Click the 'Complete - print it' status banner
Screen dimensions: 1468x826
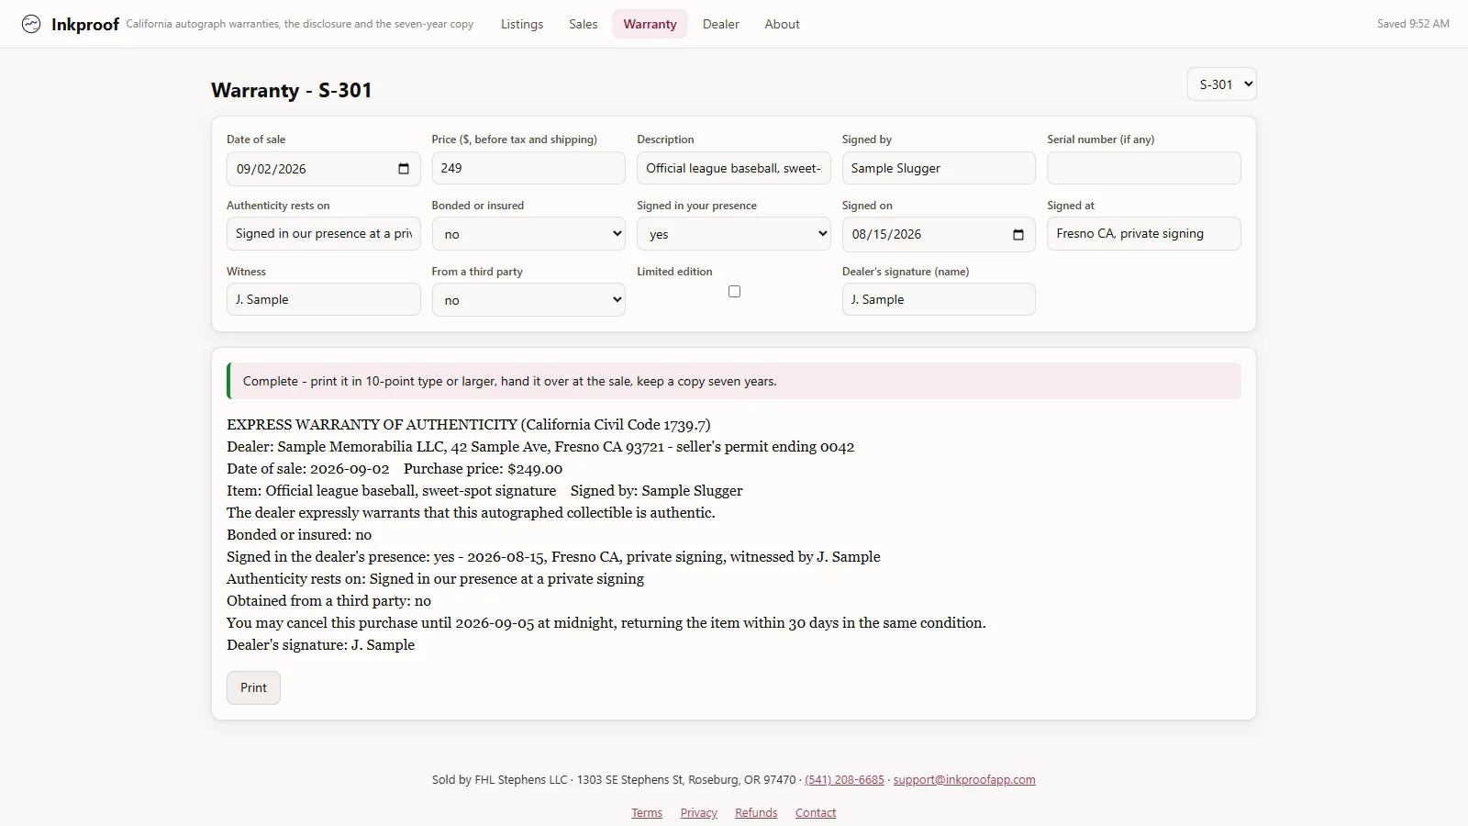[734, 381]
